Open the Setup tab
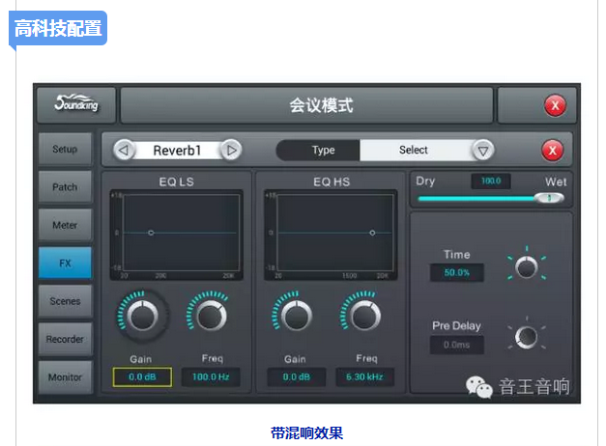 (65, 150)
